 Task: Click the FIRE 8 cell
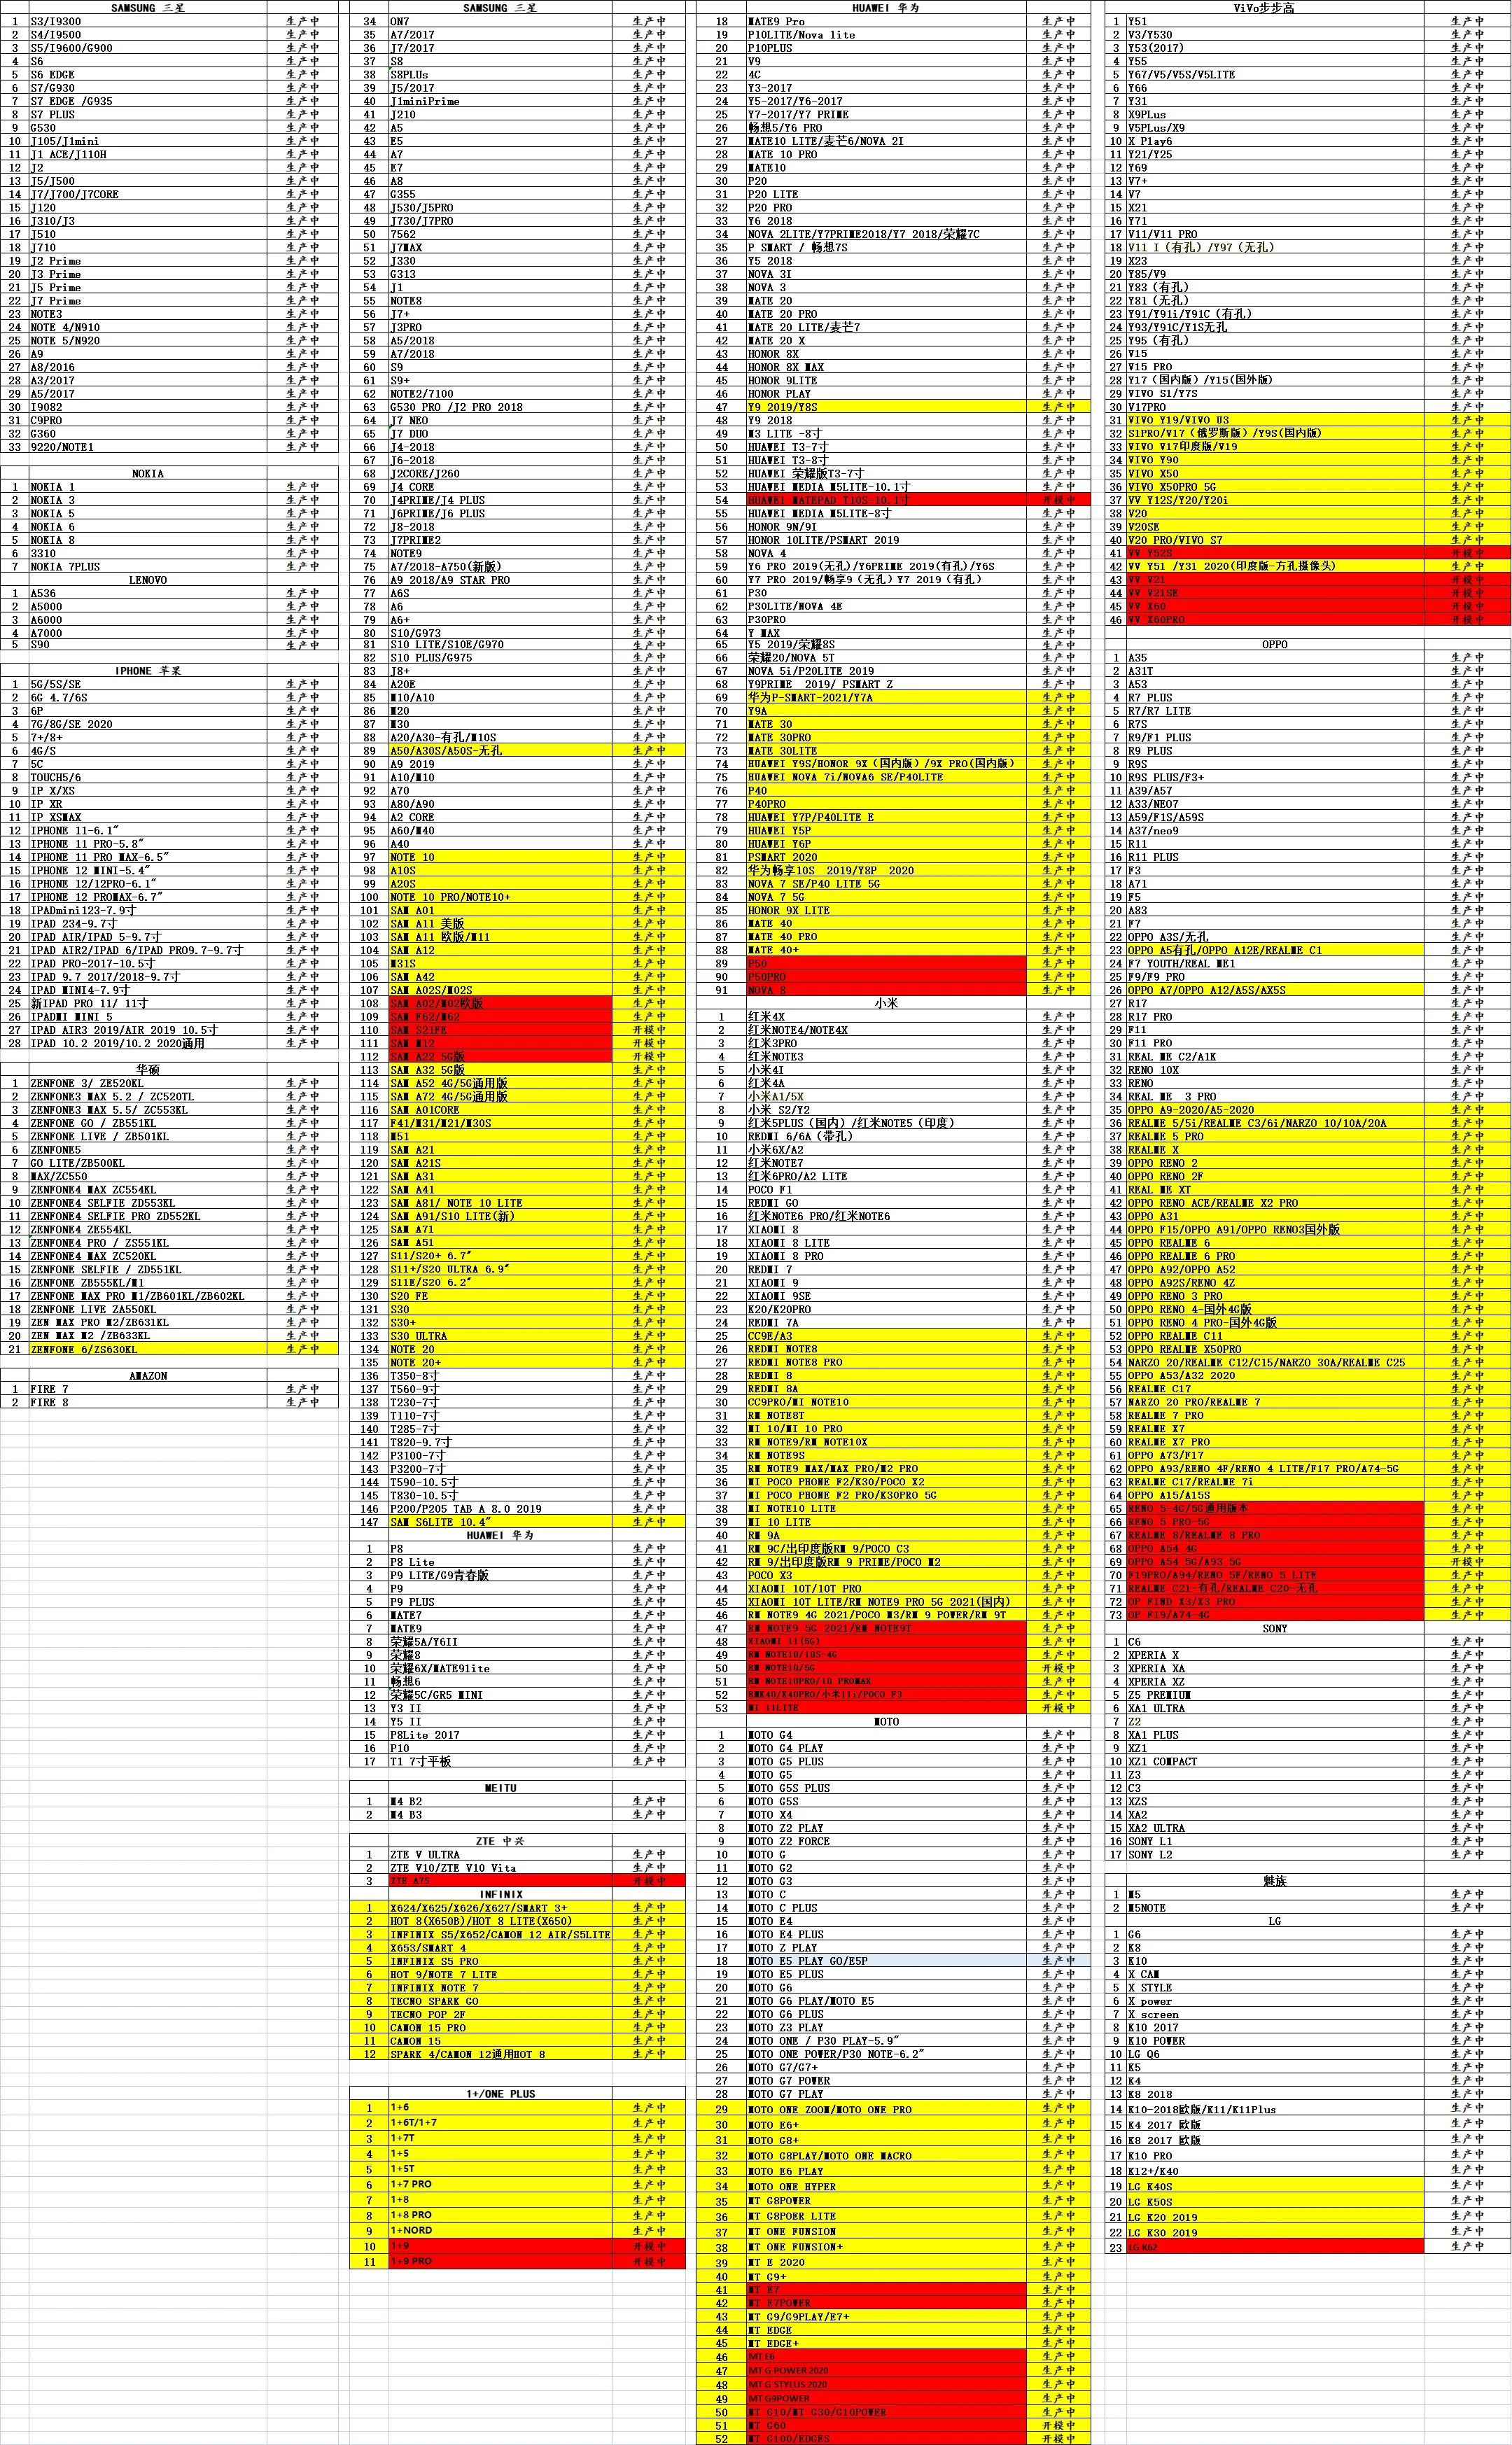[x=148, y=1402]
